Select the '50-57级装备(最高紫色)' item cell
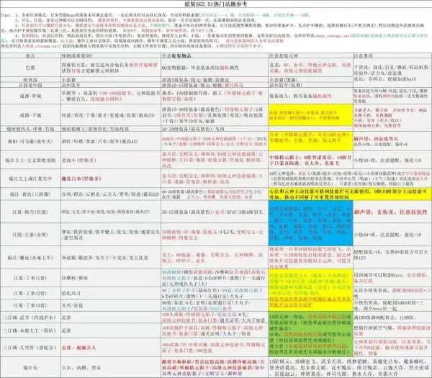Image resolution: width=432 pixels, height=378 pixels. click(x=215, y=212)
